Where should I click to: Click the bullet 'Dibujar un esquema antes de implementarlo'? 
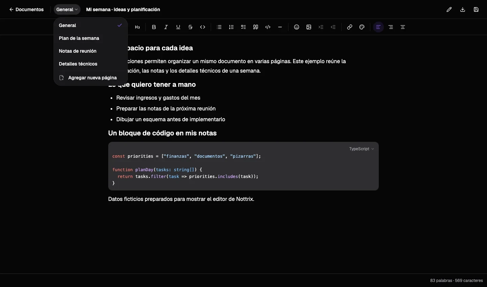(x=171, y=120)
